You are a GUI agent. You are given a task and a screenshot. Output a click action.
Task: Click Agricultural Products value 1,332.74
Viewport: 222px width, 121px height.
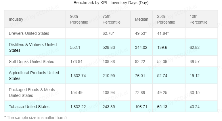[78, 76]
